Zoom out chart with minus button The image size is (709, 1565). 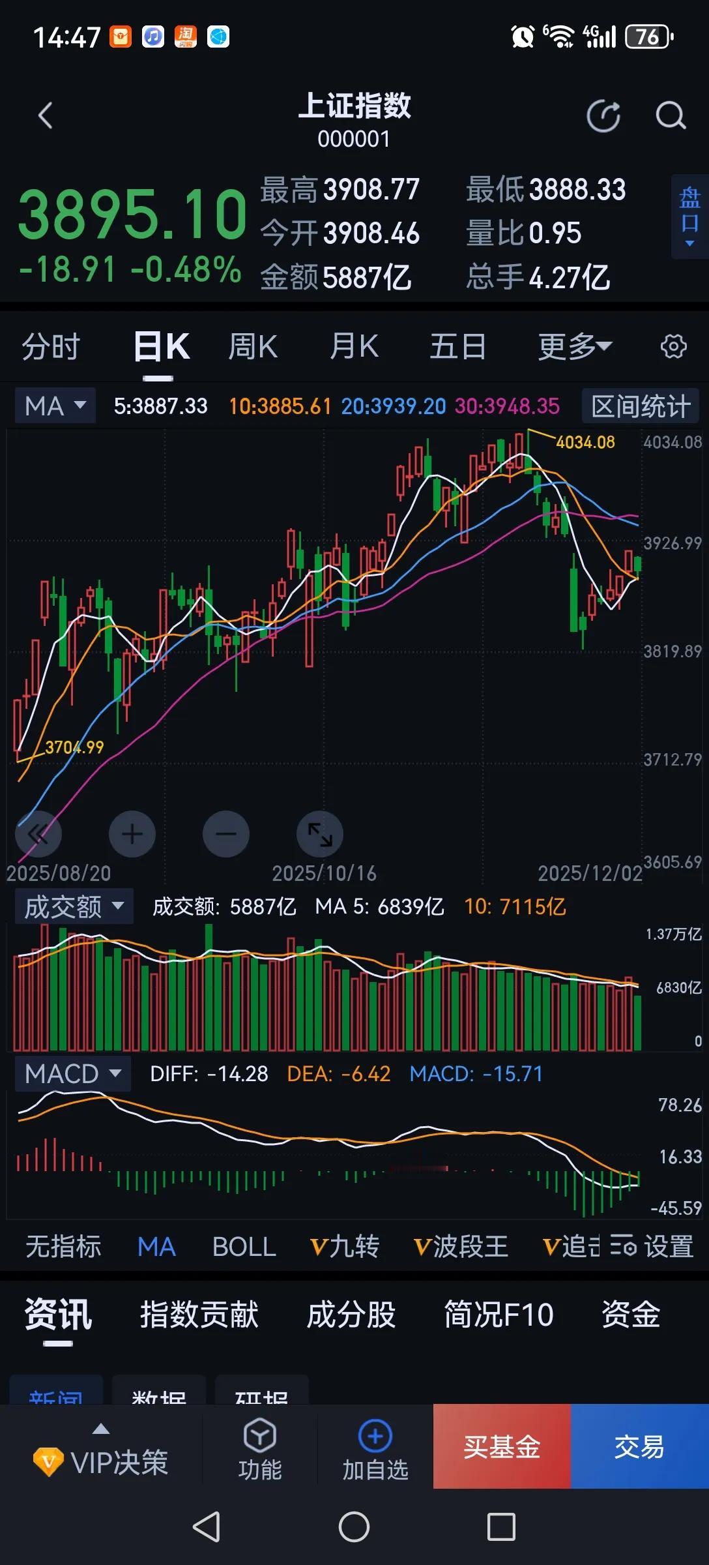coord(226,834)
